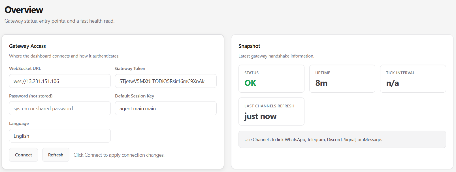Click the Overview page heading
456x172 pixels.
click(x=24, y=10)
